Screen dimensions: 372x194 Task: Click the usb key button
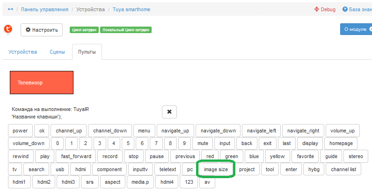pos(60,169)
